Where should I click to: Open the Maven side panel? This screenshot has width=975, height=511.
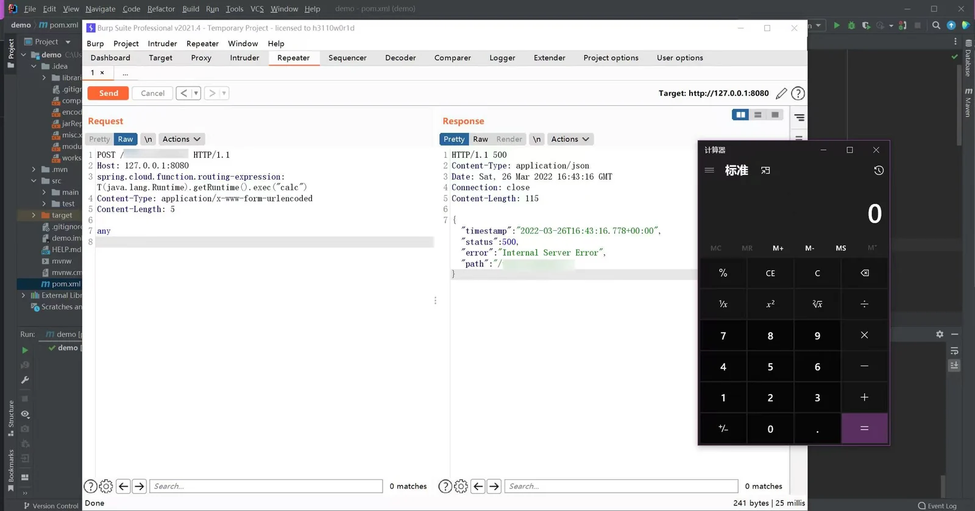coord(968,102)
